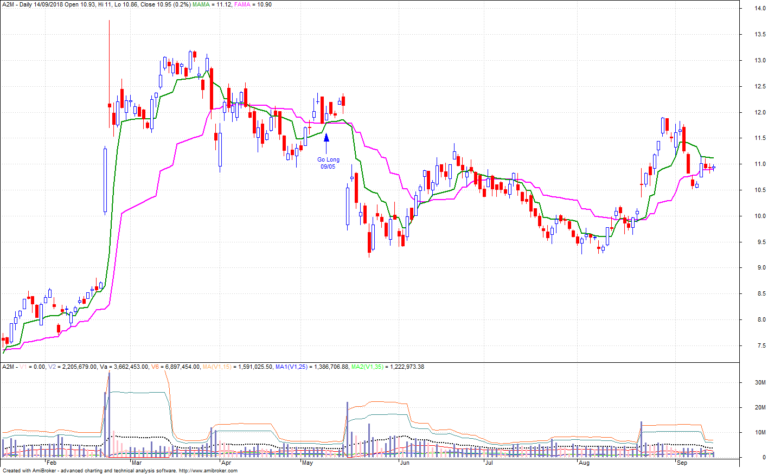768x474 pixels.
Task: Select the 'A2M - Daily 14/09/2018' chart title
Action: pos(32,4)
